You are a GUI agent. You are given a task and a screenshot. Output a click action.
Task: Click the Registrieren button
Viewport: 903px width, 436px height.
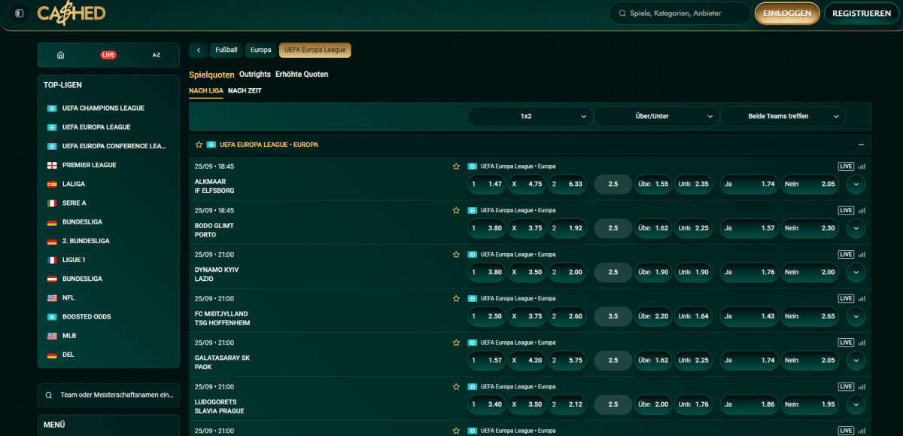pos(862,14)
